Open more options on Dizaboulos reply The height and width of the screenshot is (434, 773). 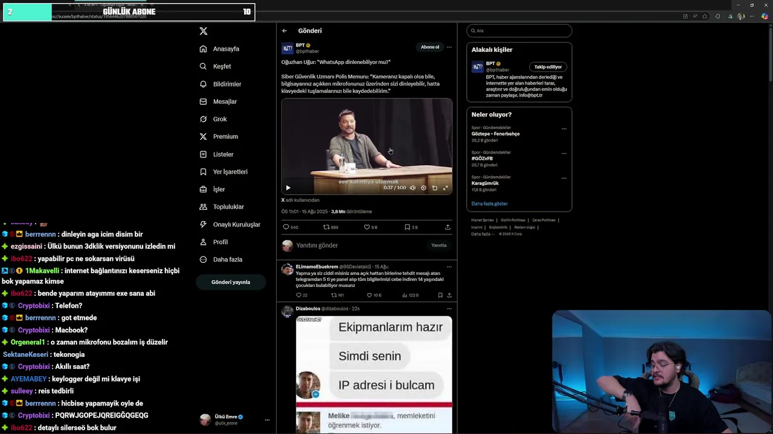[x=449, y=309]
